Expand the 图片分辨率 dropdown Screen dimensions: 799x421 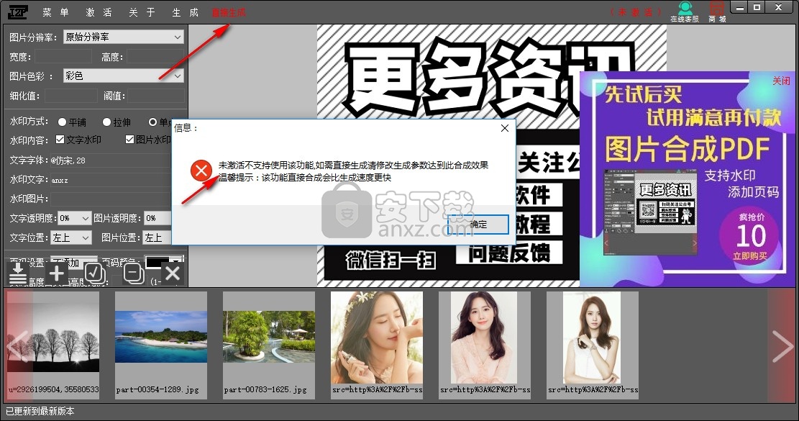tap(123, 37)
